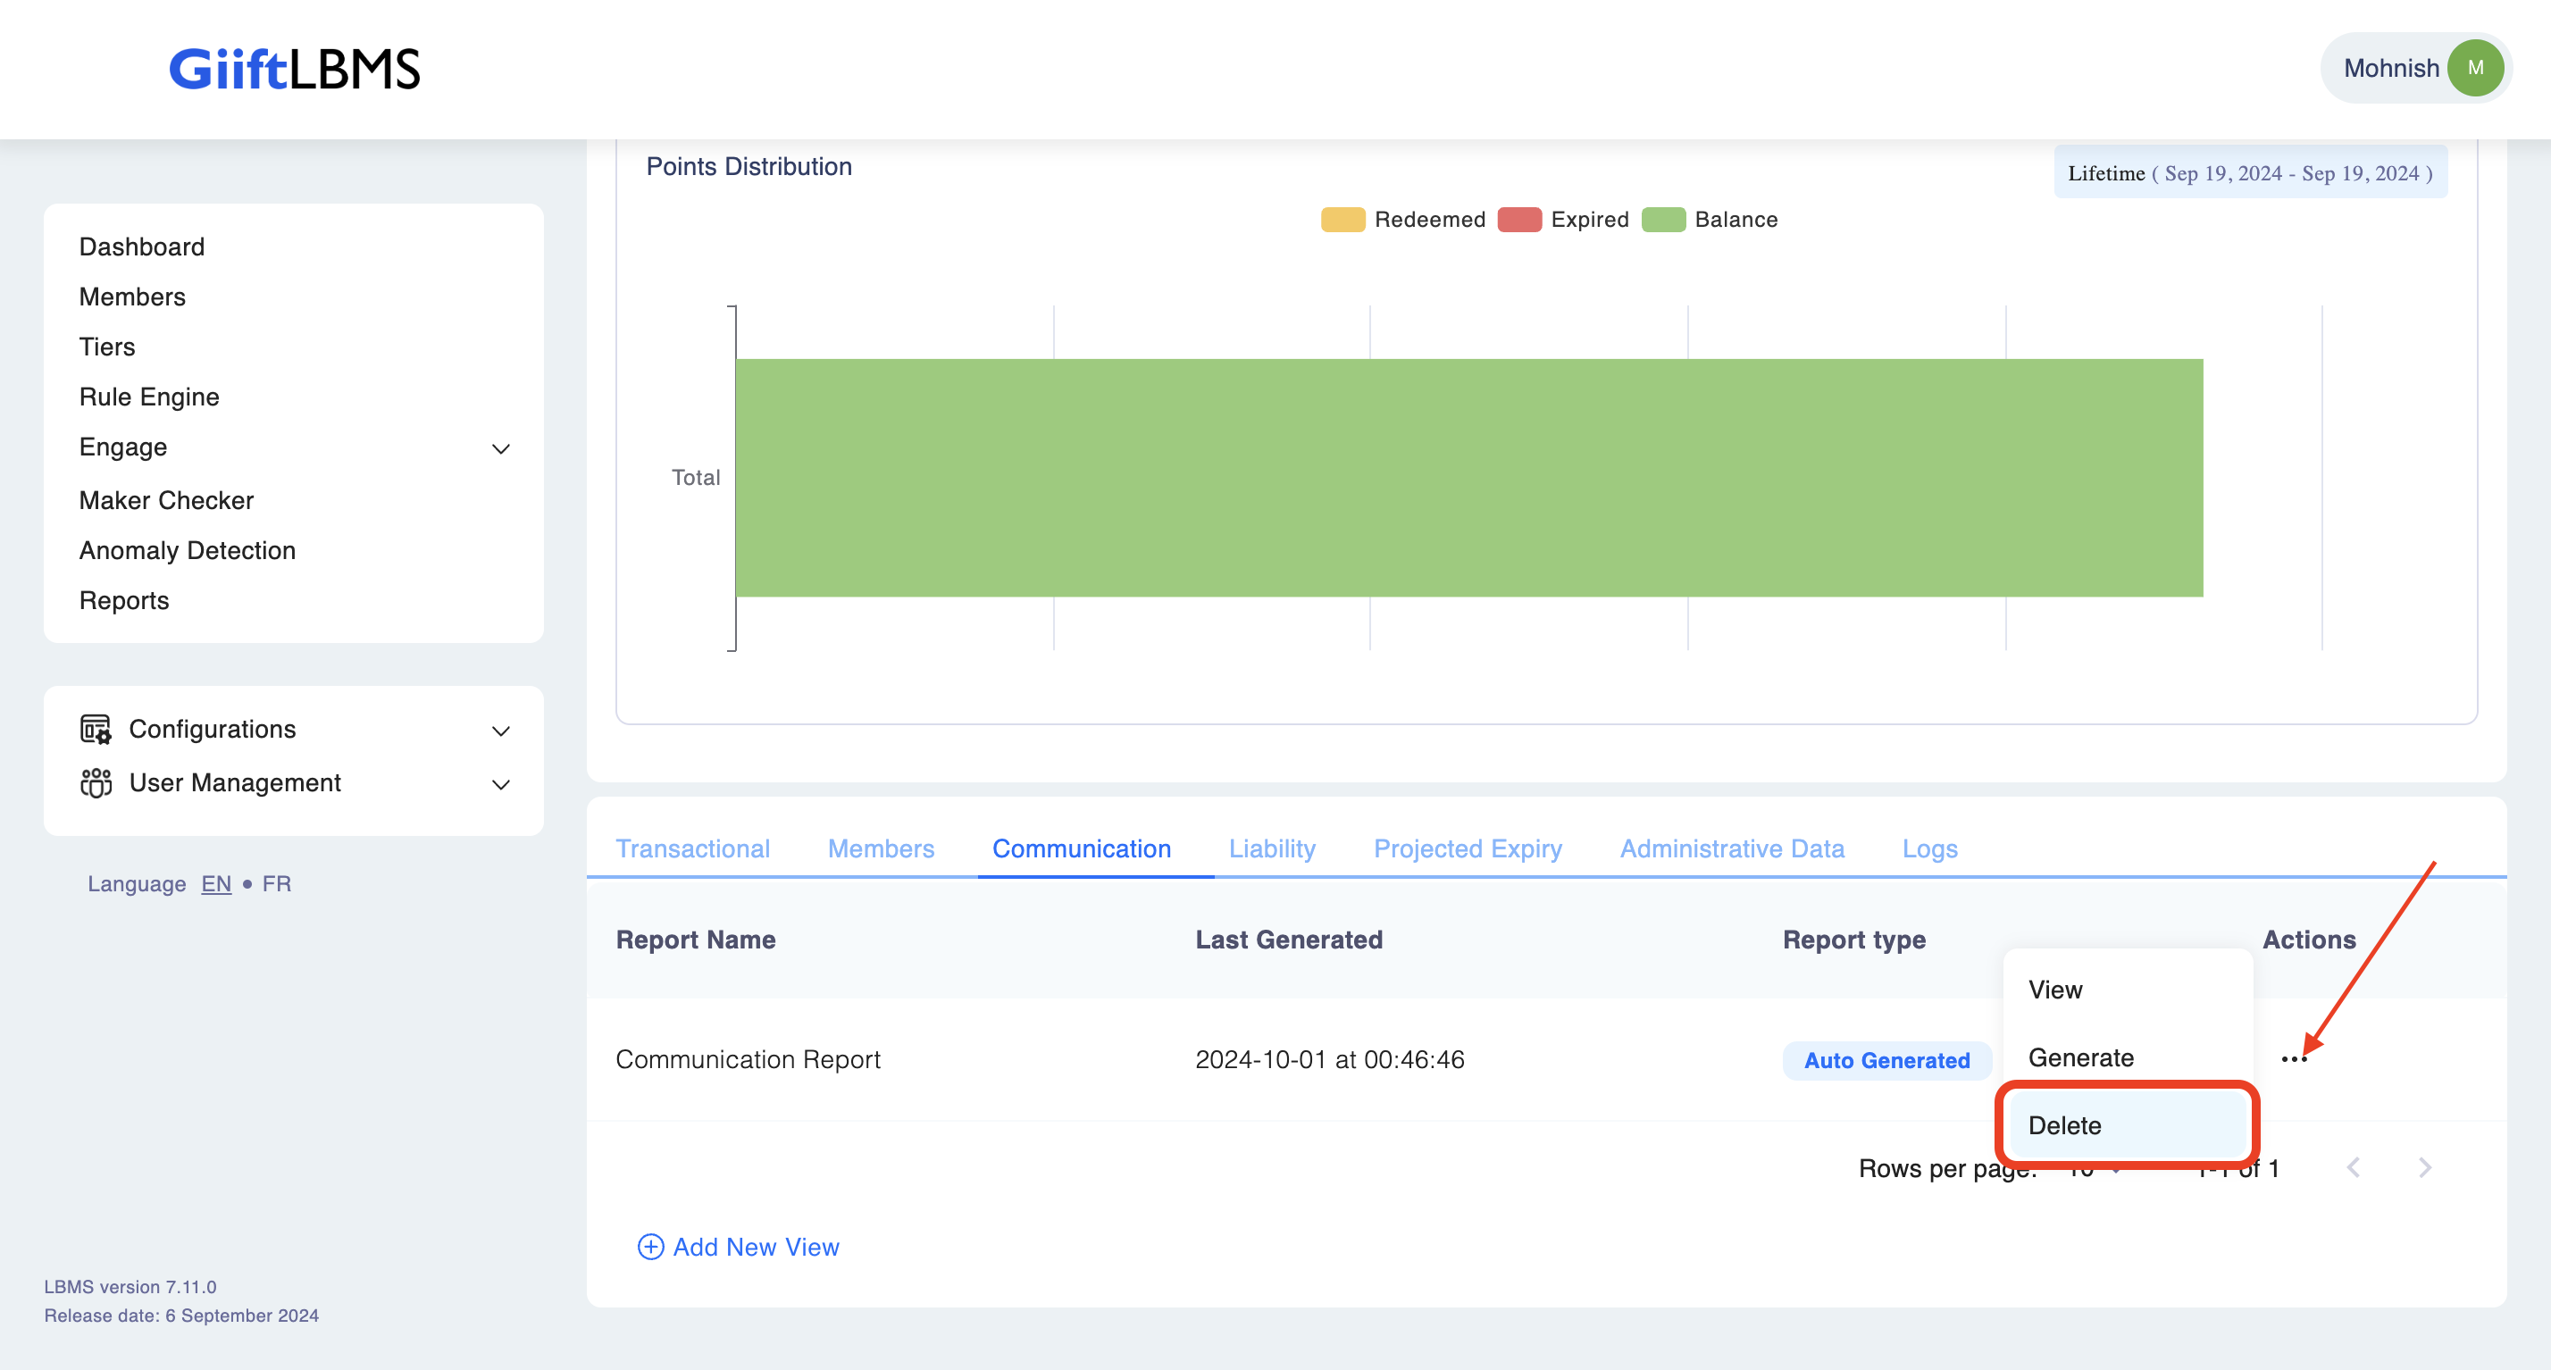Go to next page arrow
The height and width of the screenshot is (1370, 2551).
coord(2424,1168)
